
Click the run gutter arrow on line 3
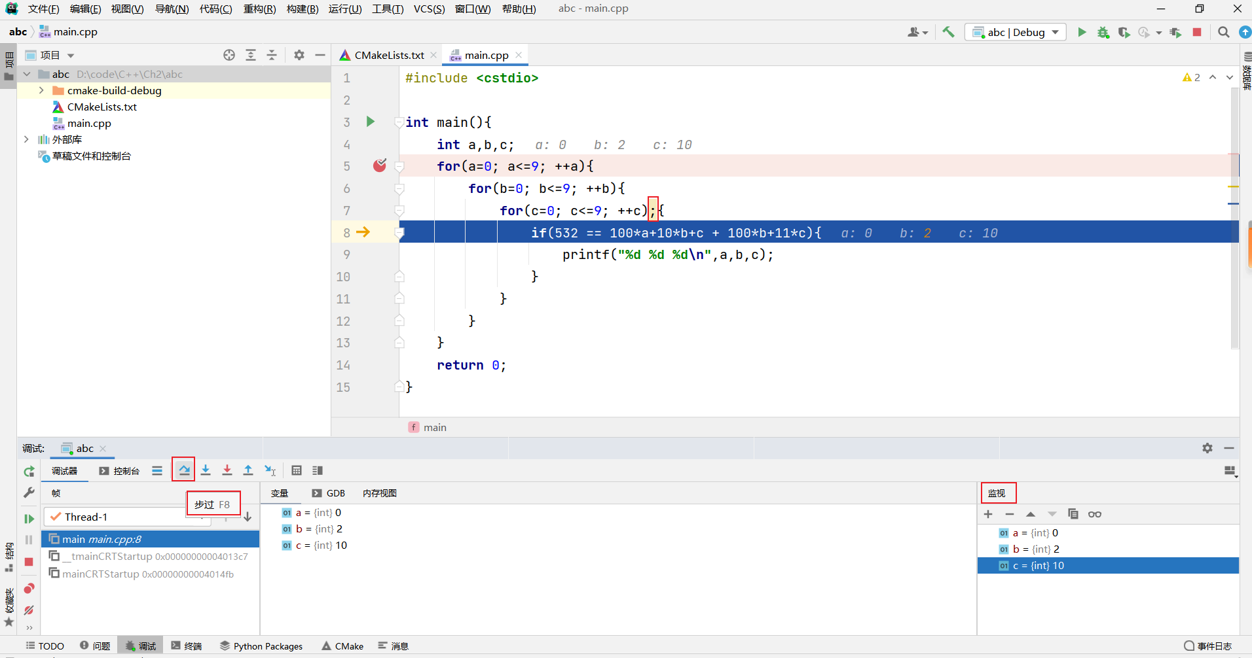(x=371, y=122)
